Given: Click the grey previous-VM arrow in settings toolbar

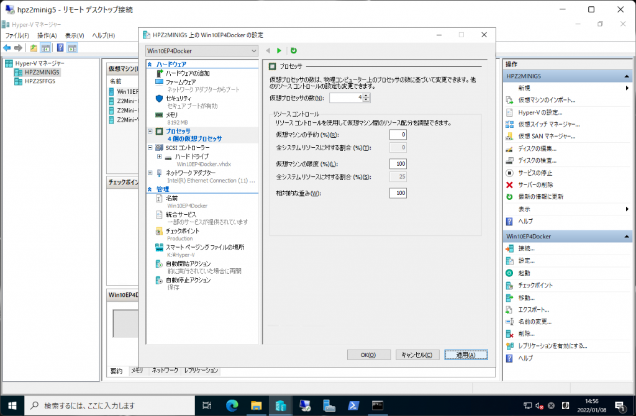Looking at the screenshot, I should [x=268, y=51].
